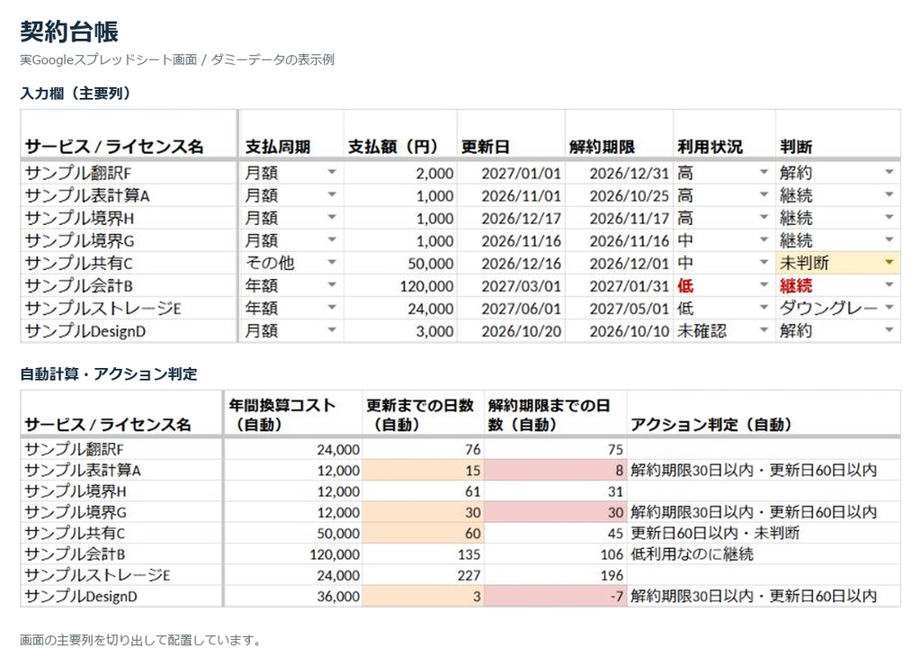The width and height of the screenshot is (921, 657).
Task: Select the action cell for サンプル表計算A
Action: [764, 470]
